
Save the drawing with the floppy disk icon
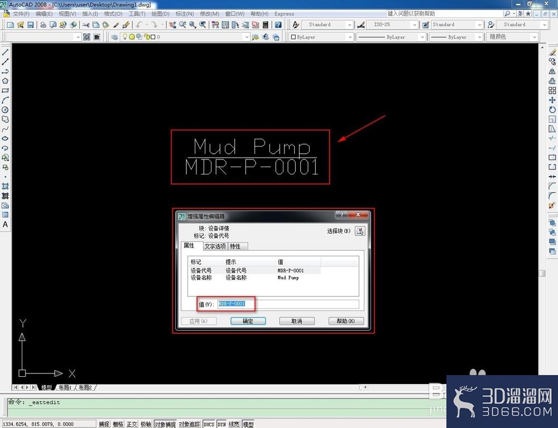(30, 25)
